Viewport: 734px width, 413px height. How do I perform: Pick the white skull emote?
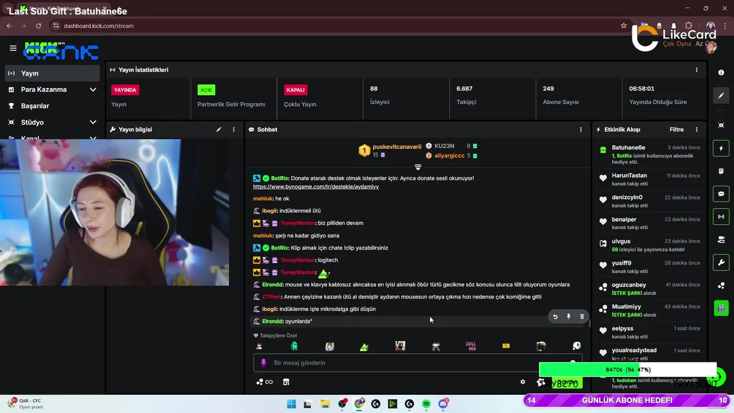point(576,346)
